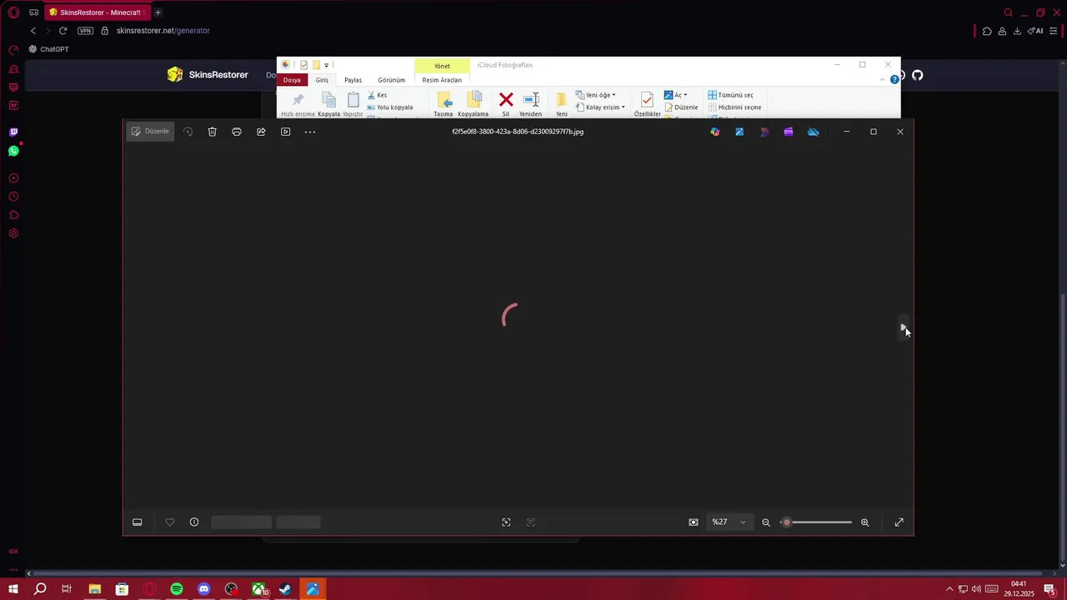Share the photo with the share icon
1067x600 pixels.
[x=261, y=132]
